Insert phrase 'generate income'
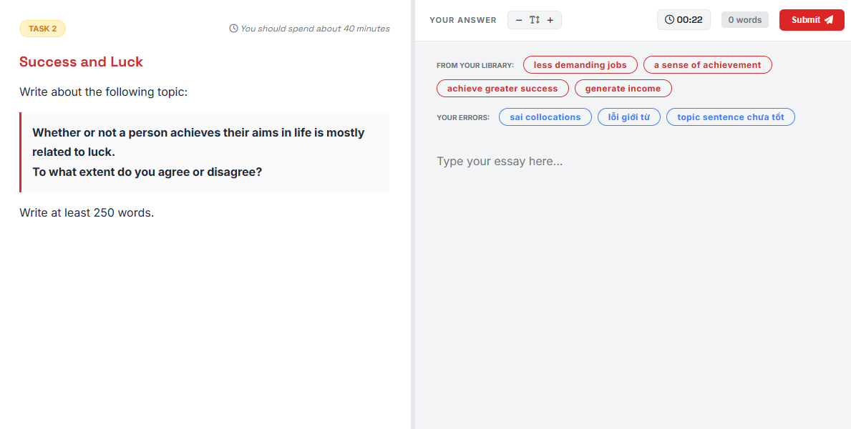Viewport: 851px width, 429px height. pyautogui.click(x=623, y=89)
